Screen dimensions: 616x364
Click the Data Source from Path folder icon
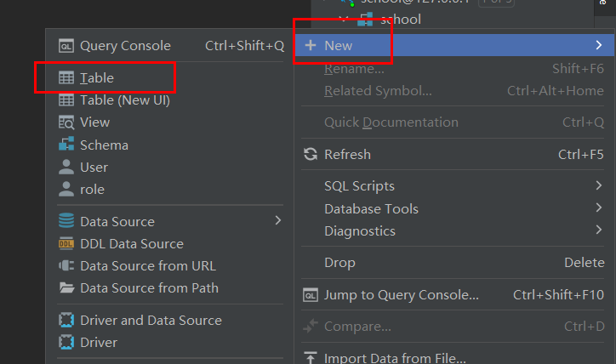click(66, 288)
